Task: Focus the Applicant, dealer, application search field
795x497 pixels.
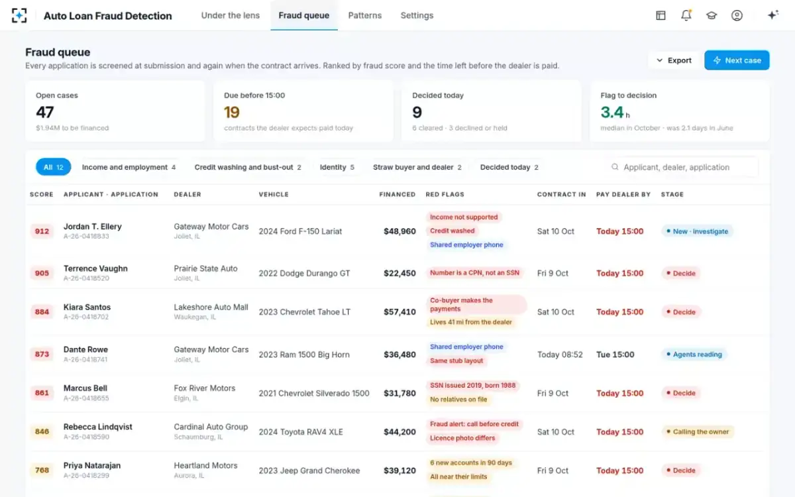Action: coord(682,167)
